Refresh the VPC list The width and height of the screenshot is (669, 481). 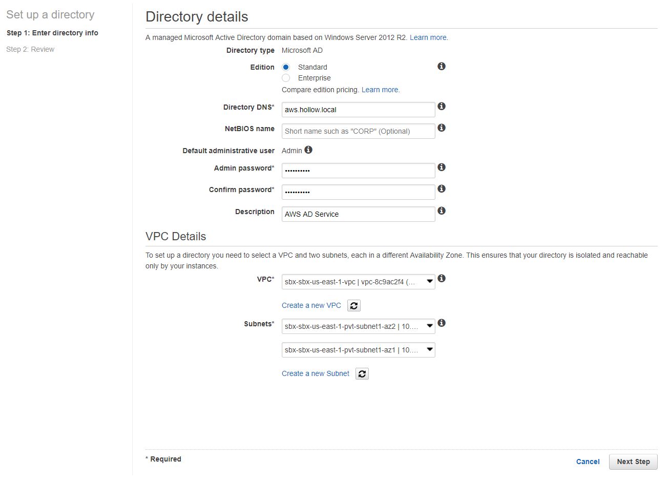point(353,306)
